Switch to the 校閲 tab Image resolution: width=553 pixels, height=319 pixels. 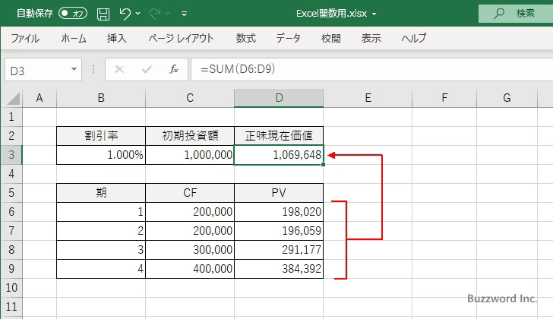[x=331, y=38]
